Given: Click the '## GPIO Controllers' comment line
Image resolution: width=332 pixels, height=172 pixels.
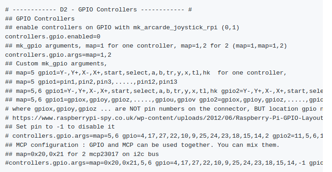Looking at the screenshot, I should [x=40, y=19].
